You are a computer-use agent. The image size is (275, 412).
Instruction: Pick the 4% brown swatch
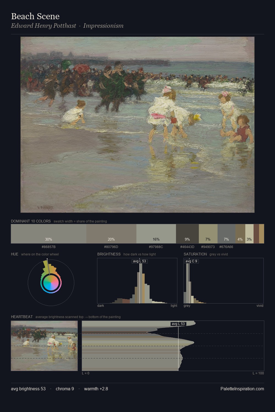[240, 234]
